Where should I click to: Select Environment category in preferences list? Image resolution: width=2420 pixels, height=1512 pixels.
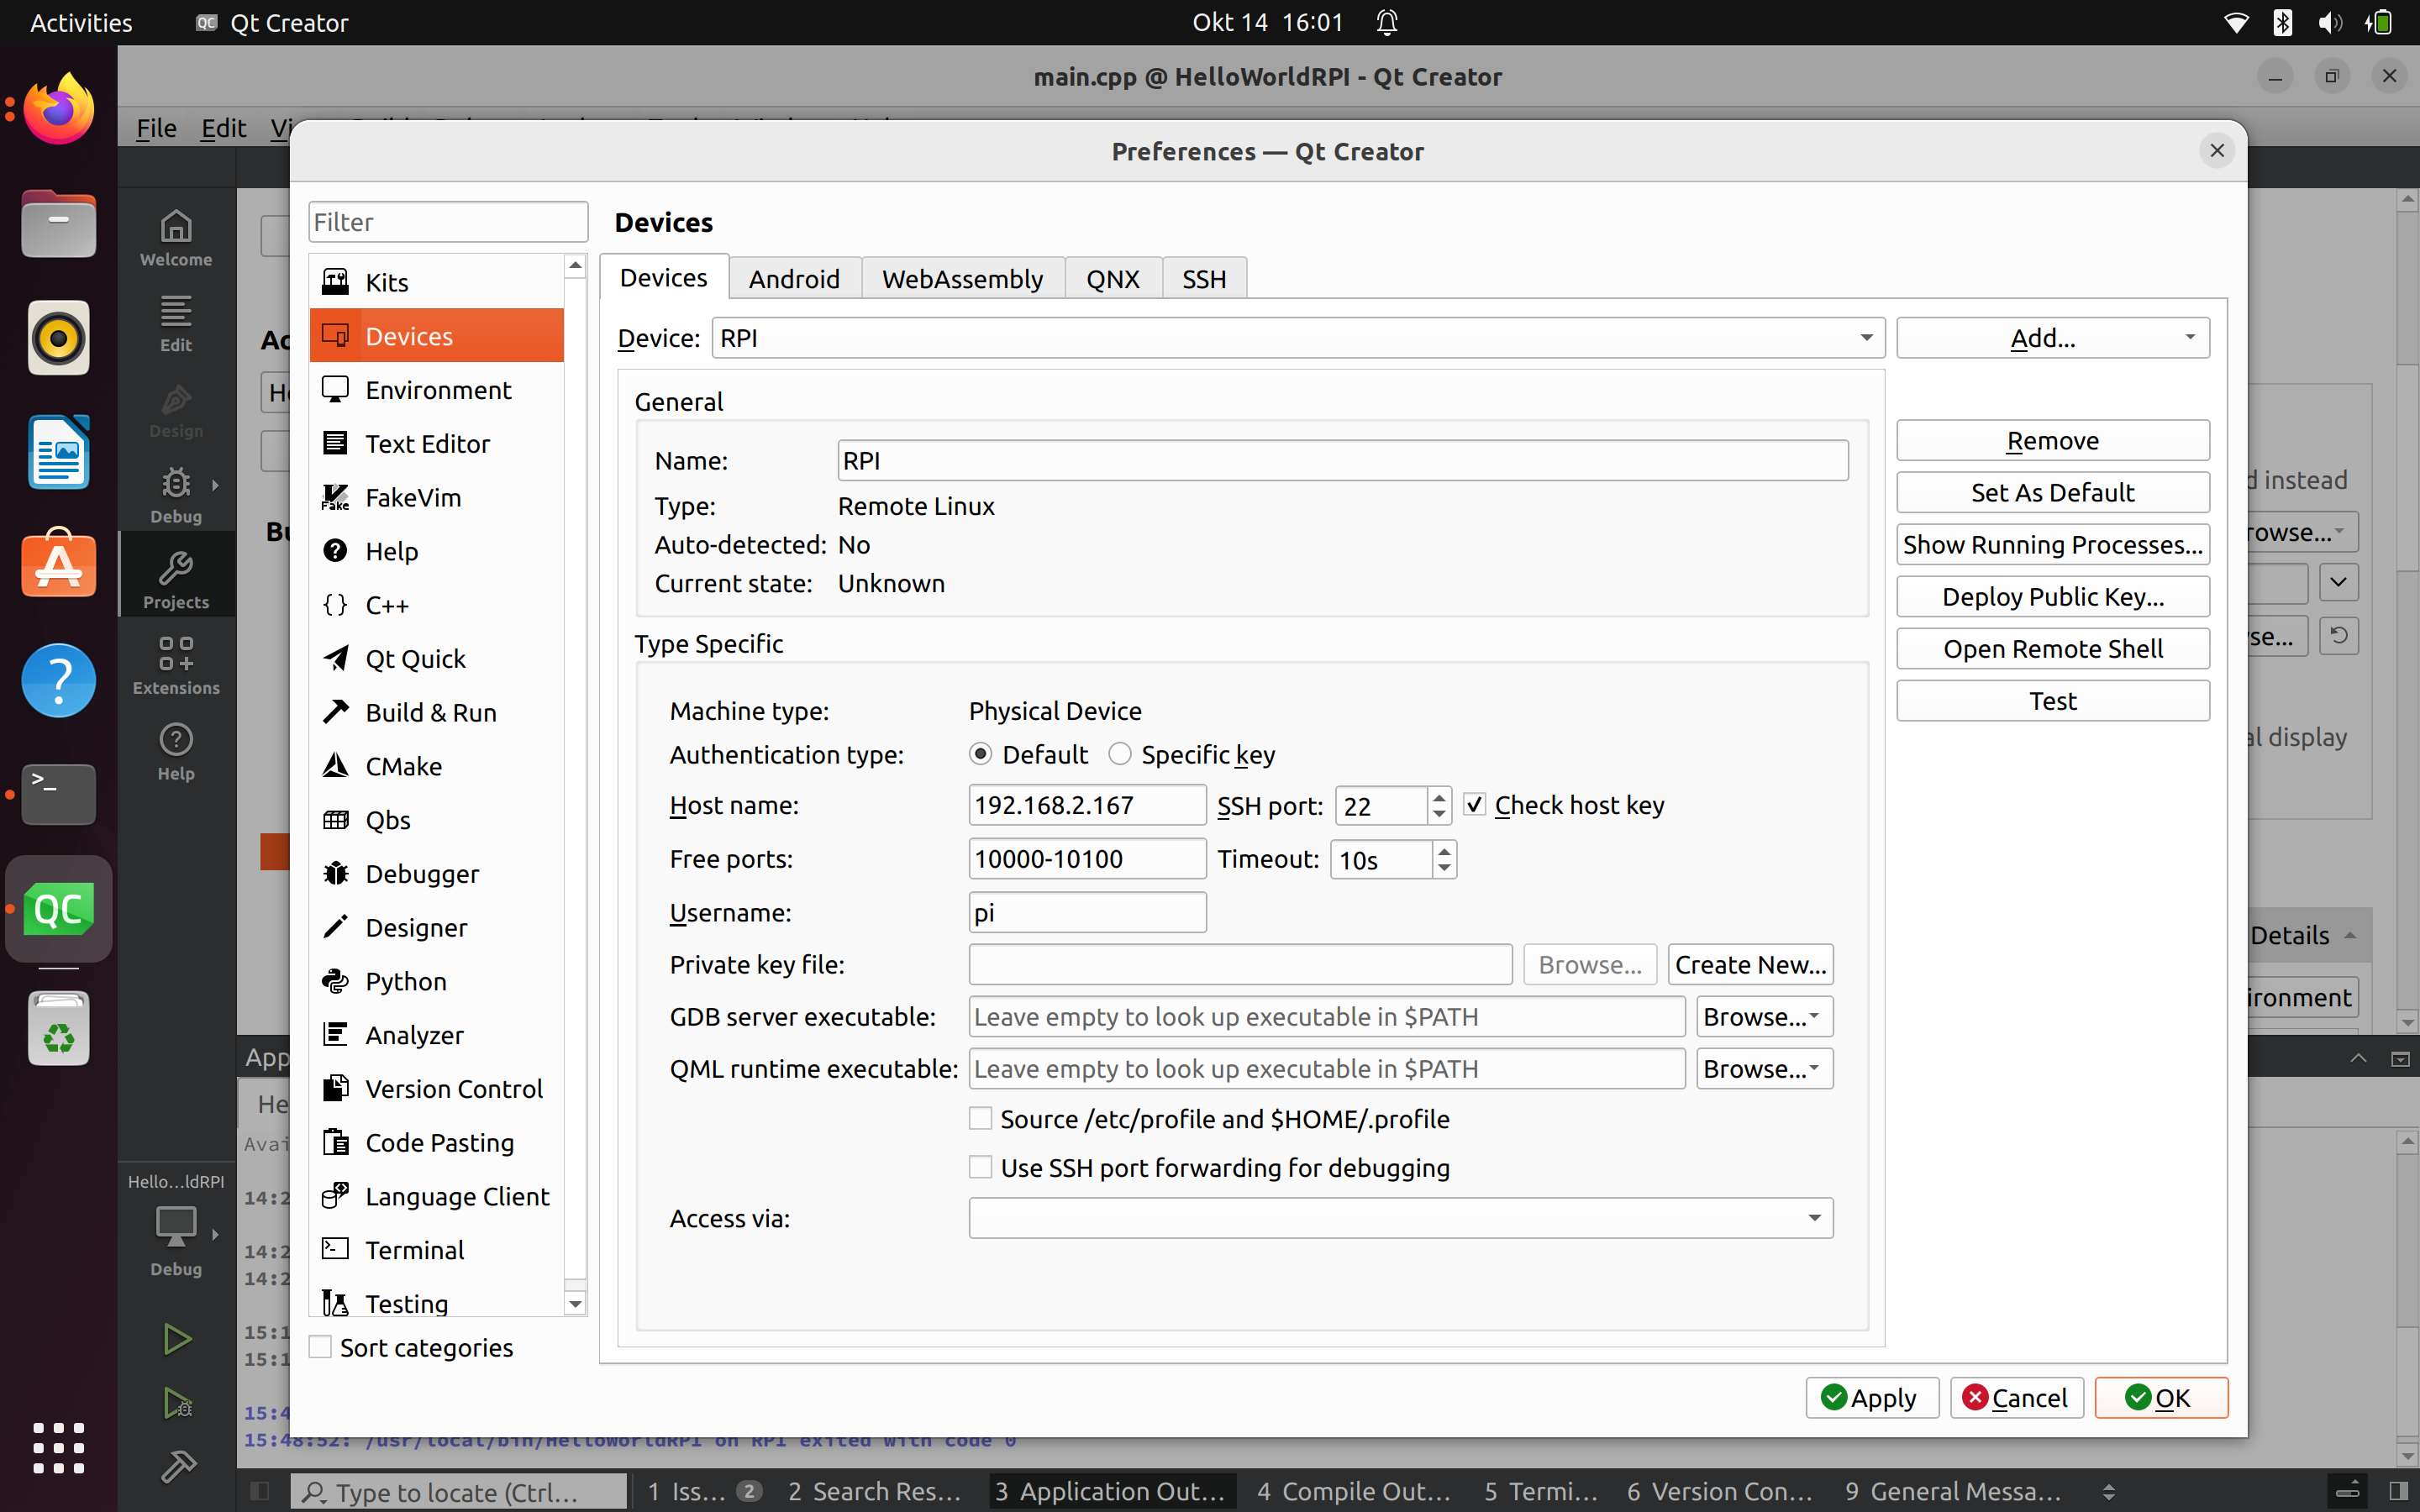437,390
